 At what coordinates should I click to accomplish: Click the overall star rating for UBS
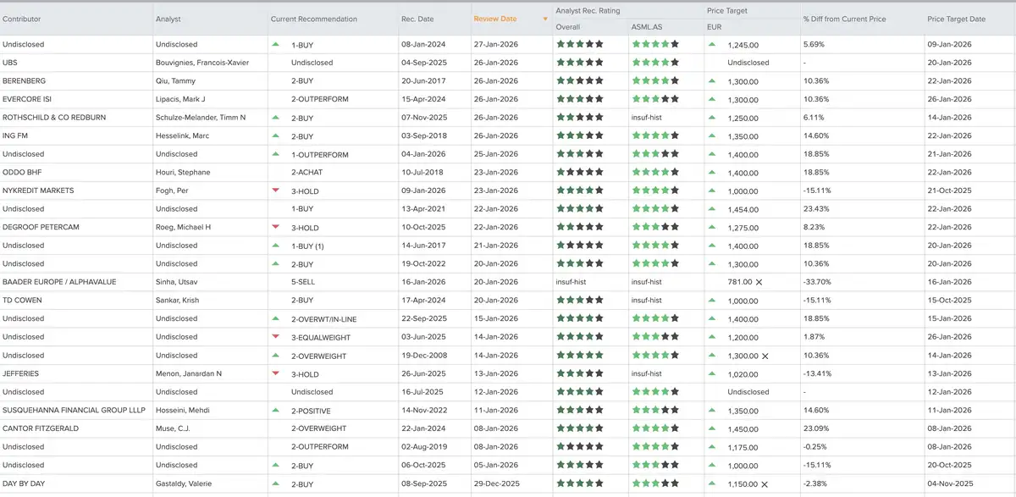point(580,63)
